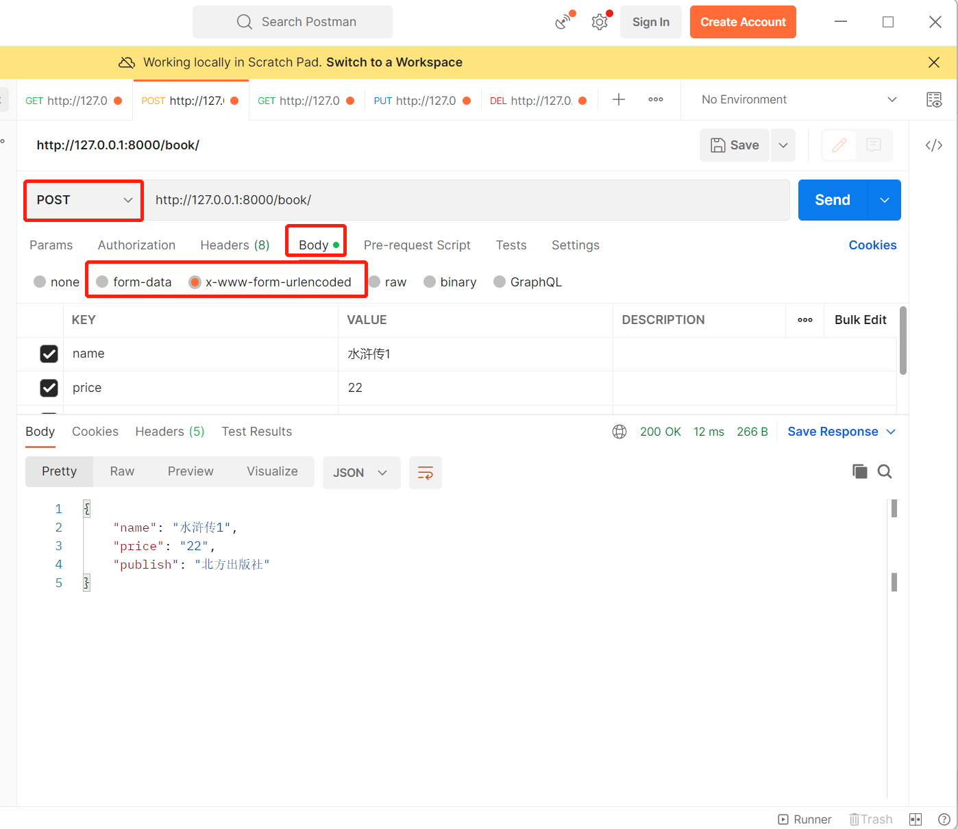Open column options three-dot icon

click(805, 320)
